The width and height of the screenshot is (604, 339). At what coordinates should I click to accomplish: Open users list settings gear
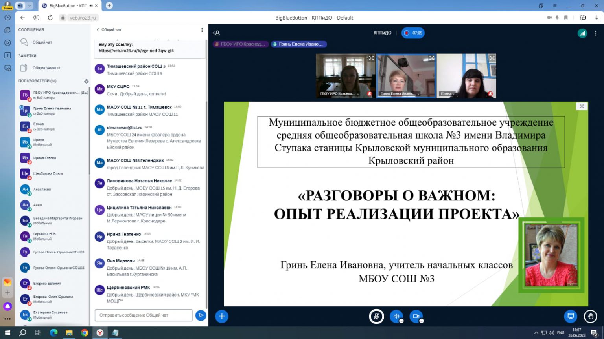86,81
